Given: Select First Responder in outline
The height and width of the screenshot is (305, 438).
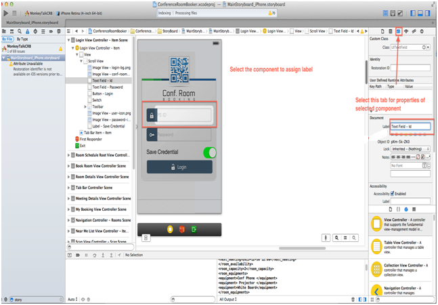Looking at the screenshot, I should 89,139.
